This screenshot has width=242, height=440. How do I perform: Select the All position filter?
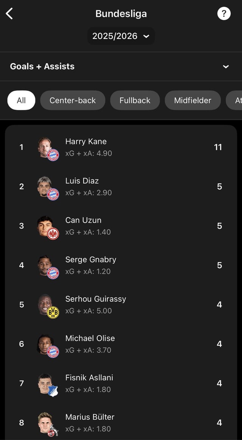tap(21, 101)
